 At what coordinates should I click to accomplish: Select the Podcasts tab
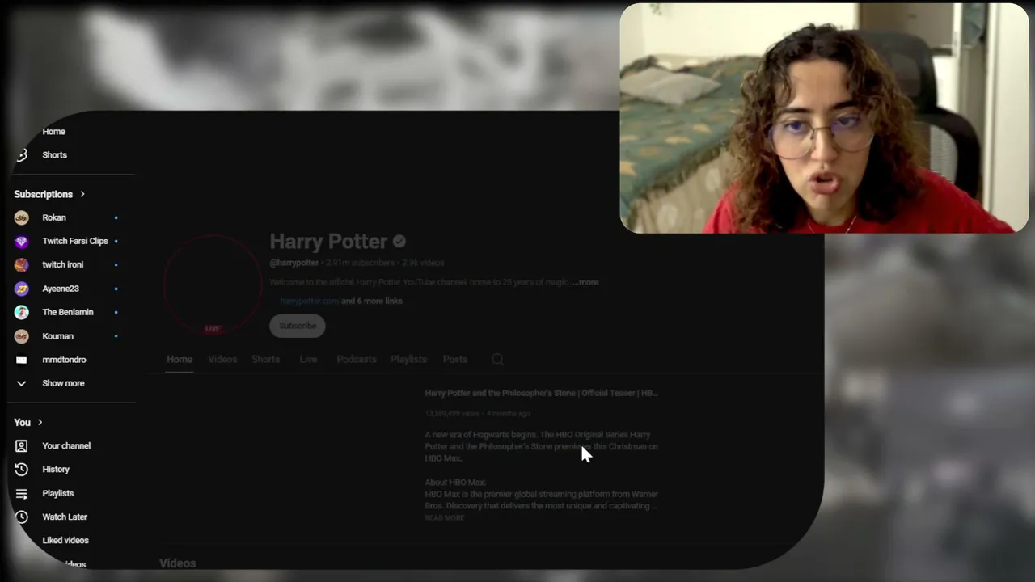coord(357,359)
